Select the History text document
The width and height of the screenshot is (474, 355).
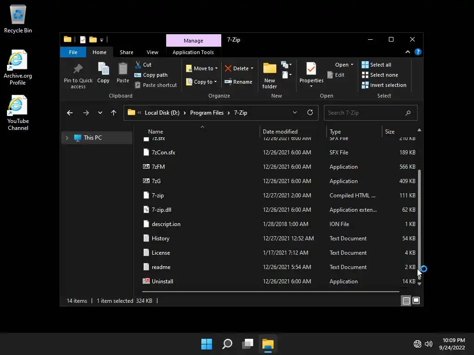pyautogui.click(x=280, y=239)
